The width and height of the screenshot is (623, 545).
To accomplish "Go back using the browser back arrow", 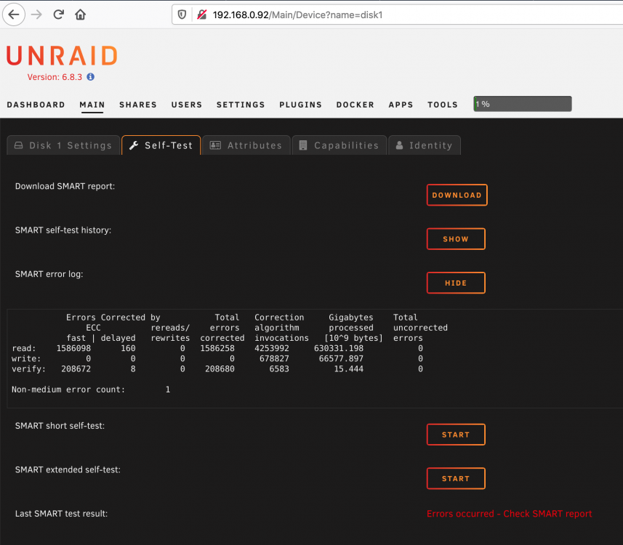I will pyautogui.click(x=14, y=15).
